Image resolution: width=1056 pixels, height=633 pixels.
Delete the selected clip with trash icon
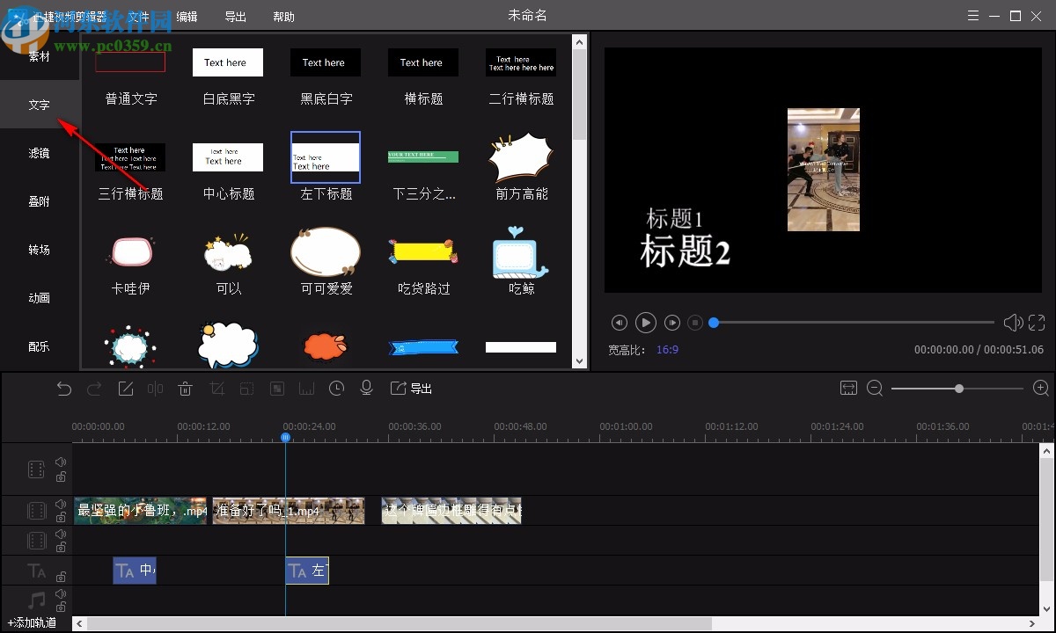pos(185,388)
